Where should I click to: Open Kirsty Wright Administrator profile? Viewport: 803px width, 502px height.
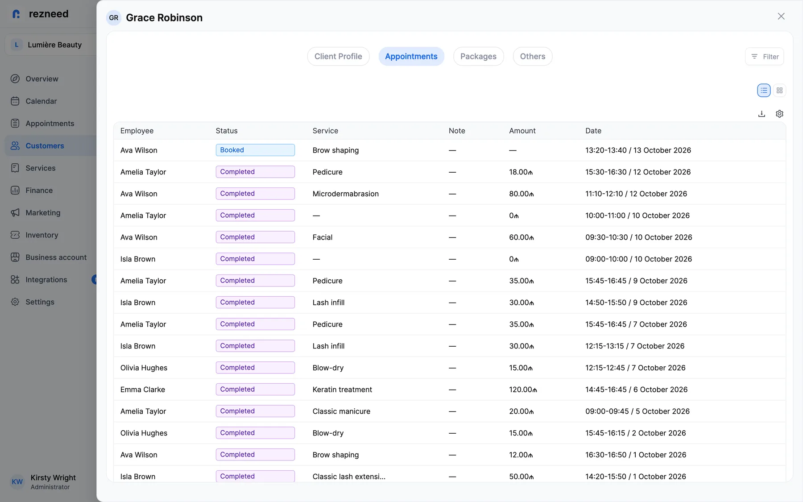pyautogui.click(x=43, y=482)
